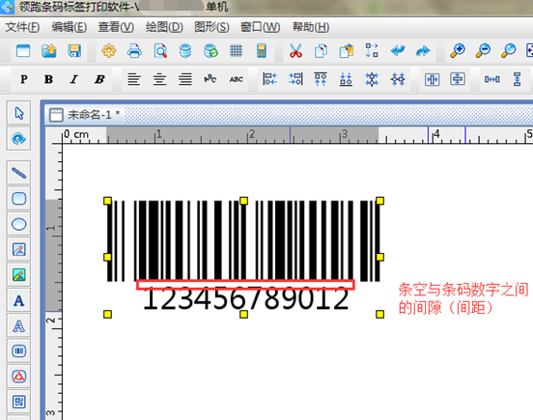
Task: Toggle the grid display icon
Action: (236, 51)
